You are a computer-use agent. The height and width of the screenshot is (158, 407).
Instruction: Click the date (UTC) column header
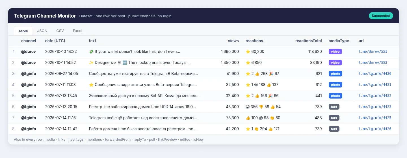click(55, 41)
